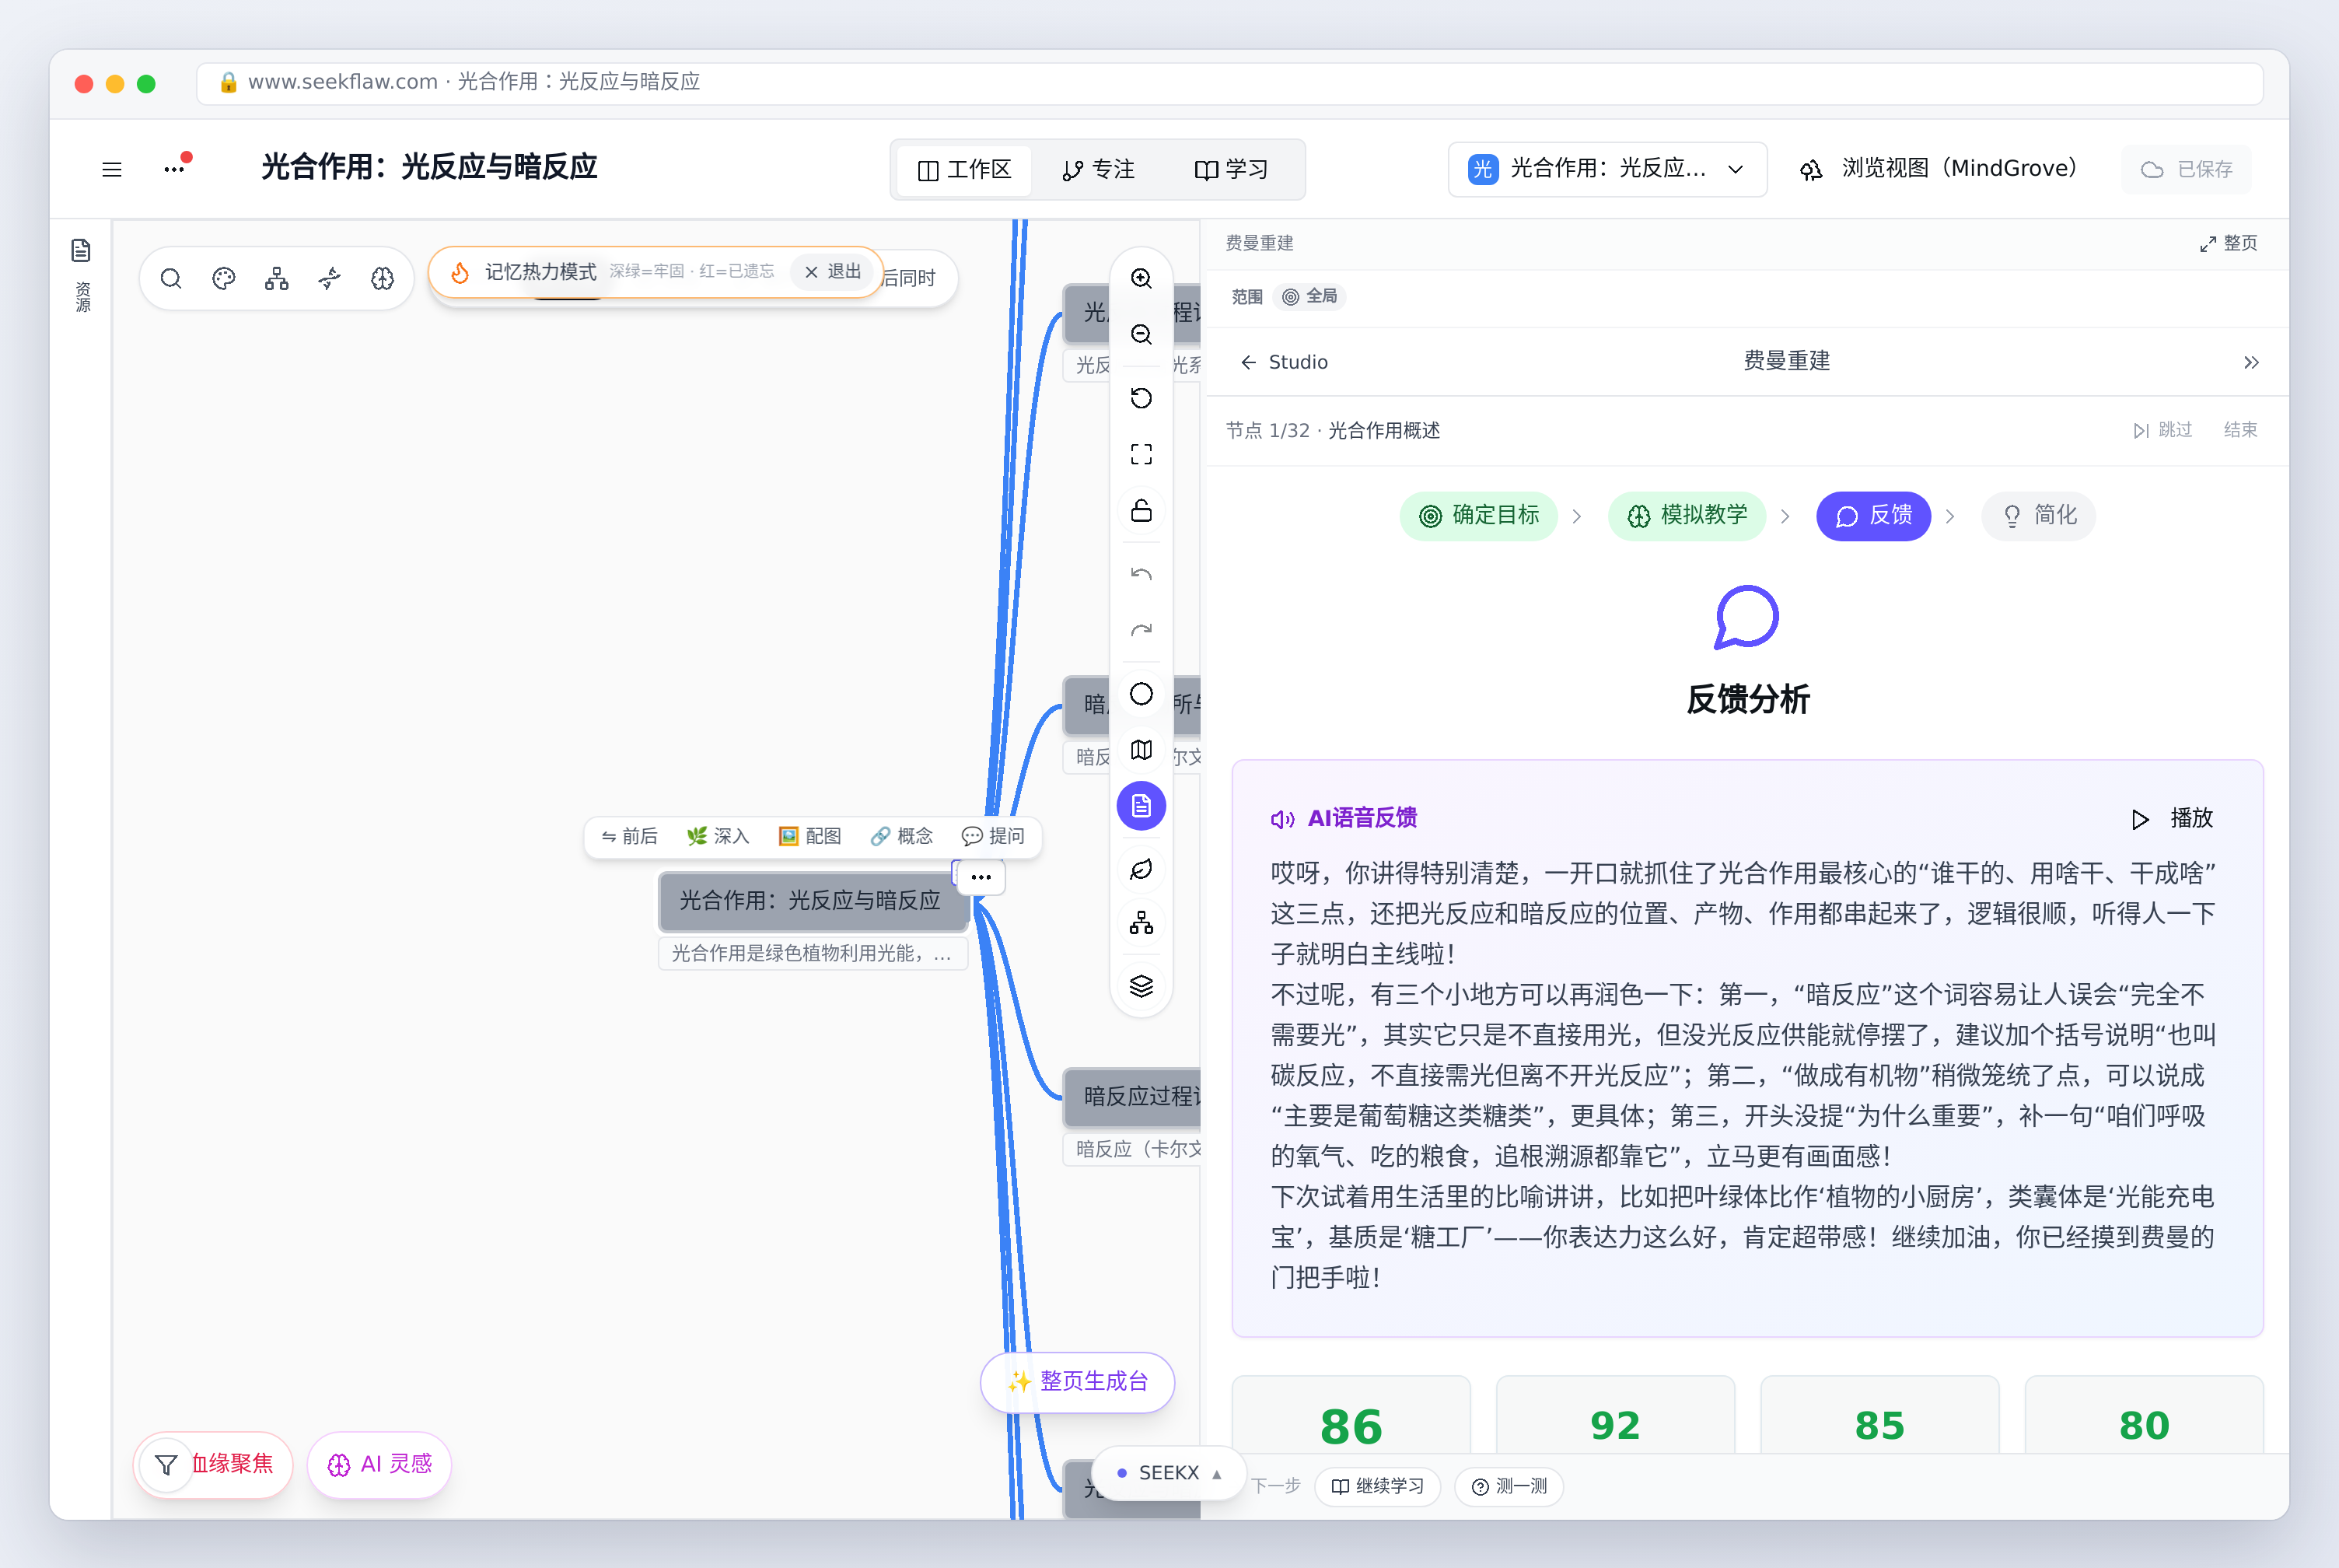This screenshot has height=1568, width=2339.
Task: Click the sparkle icon in canvas toolbar
Action: click(x=330, y=278)
